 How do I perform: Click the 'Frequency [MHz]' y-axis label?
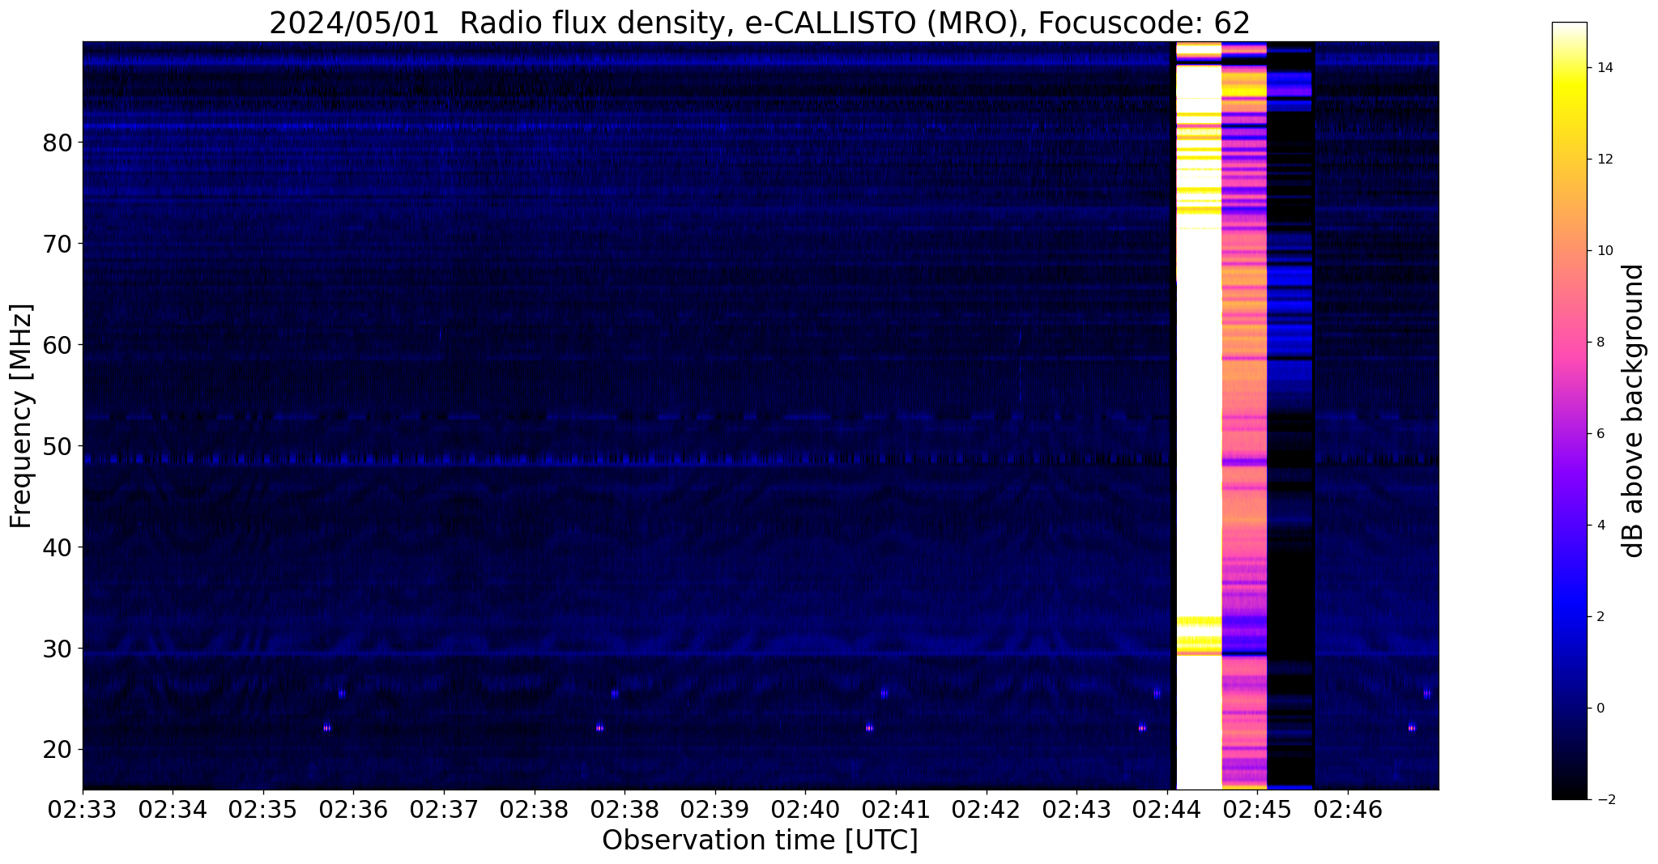21,416
